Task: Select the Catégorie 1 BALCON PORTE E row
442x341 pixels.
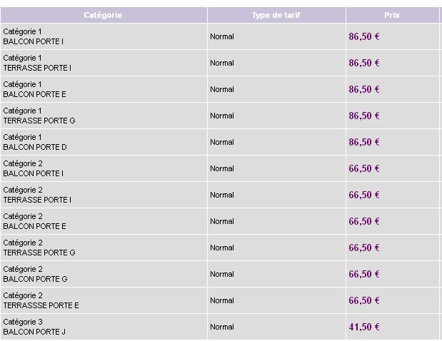Action: click(220, 89)
